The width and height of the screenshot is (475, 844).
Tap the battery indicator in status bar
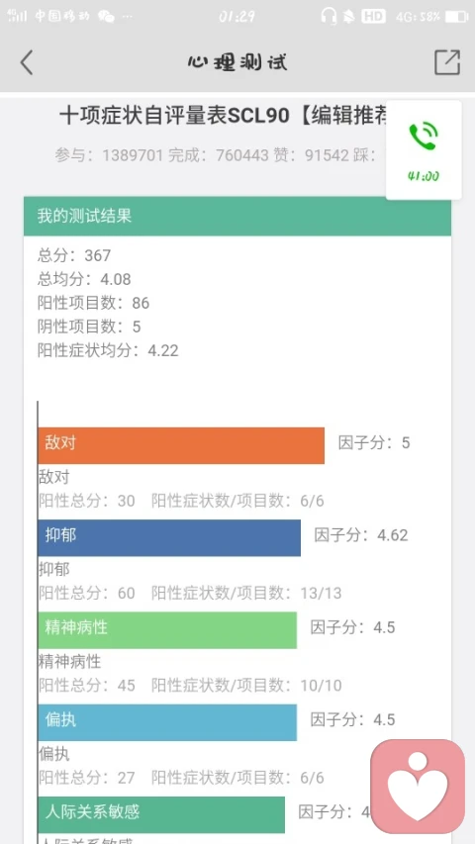point(456,17)
